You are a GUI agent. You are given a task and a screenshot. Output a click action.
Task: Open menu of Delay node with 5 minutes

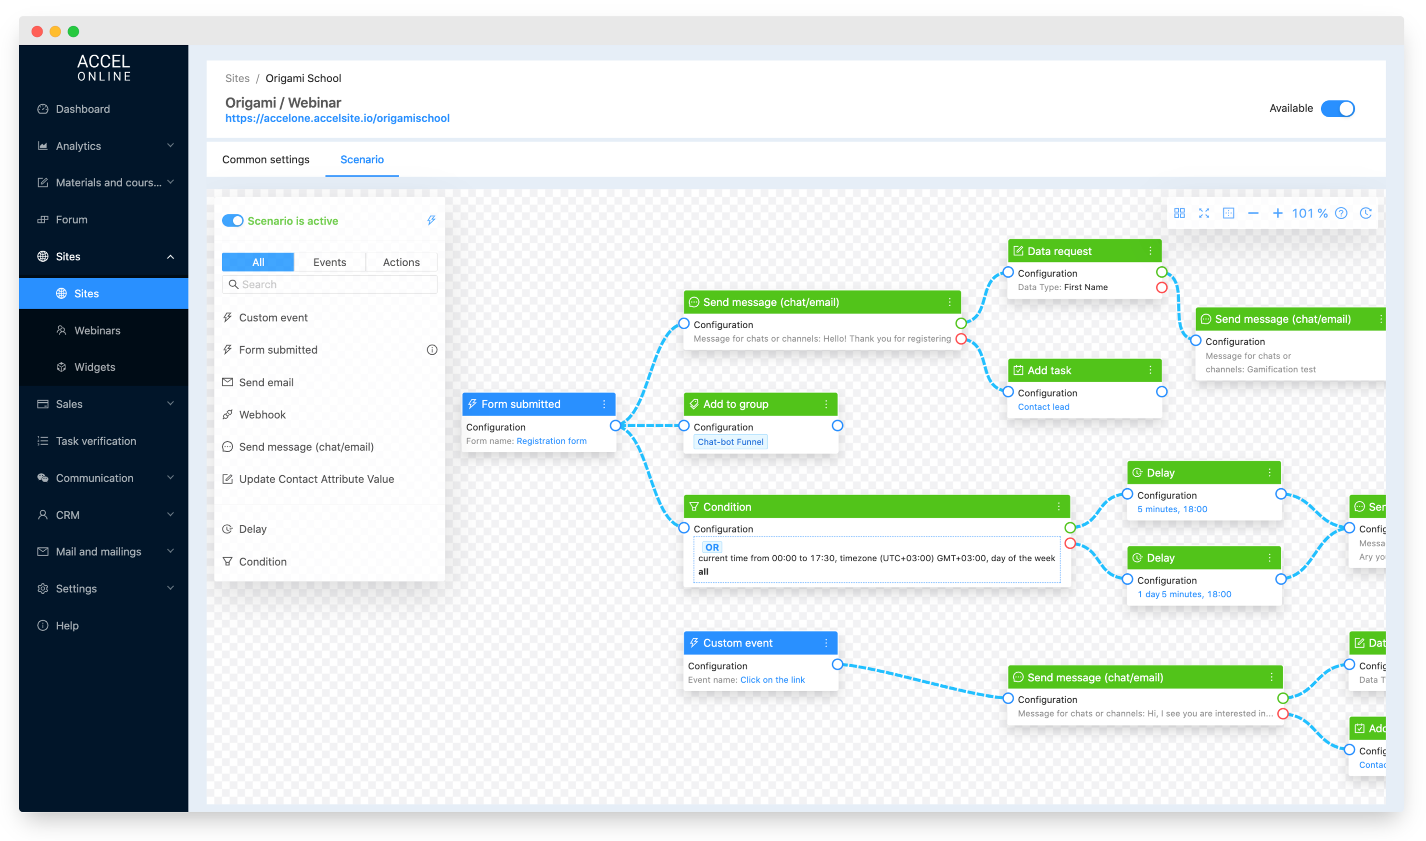point(1270,473)
